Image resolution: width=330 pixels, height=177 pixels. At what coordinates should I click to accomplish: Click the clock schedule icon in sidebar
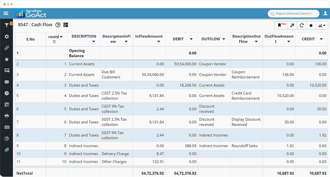[x=6, y=93]
